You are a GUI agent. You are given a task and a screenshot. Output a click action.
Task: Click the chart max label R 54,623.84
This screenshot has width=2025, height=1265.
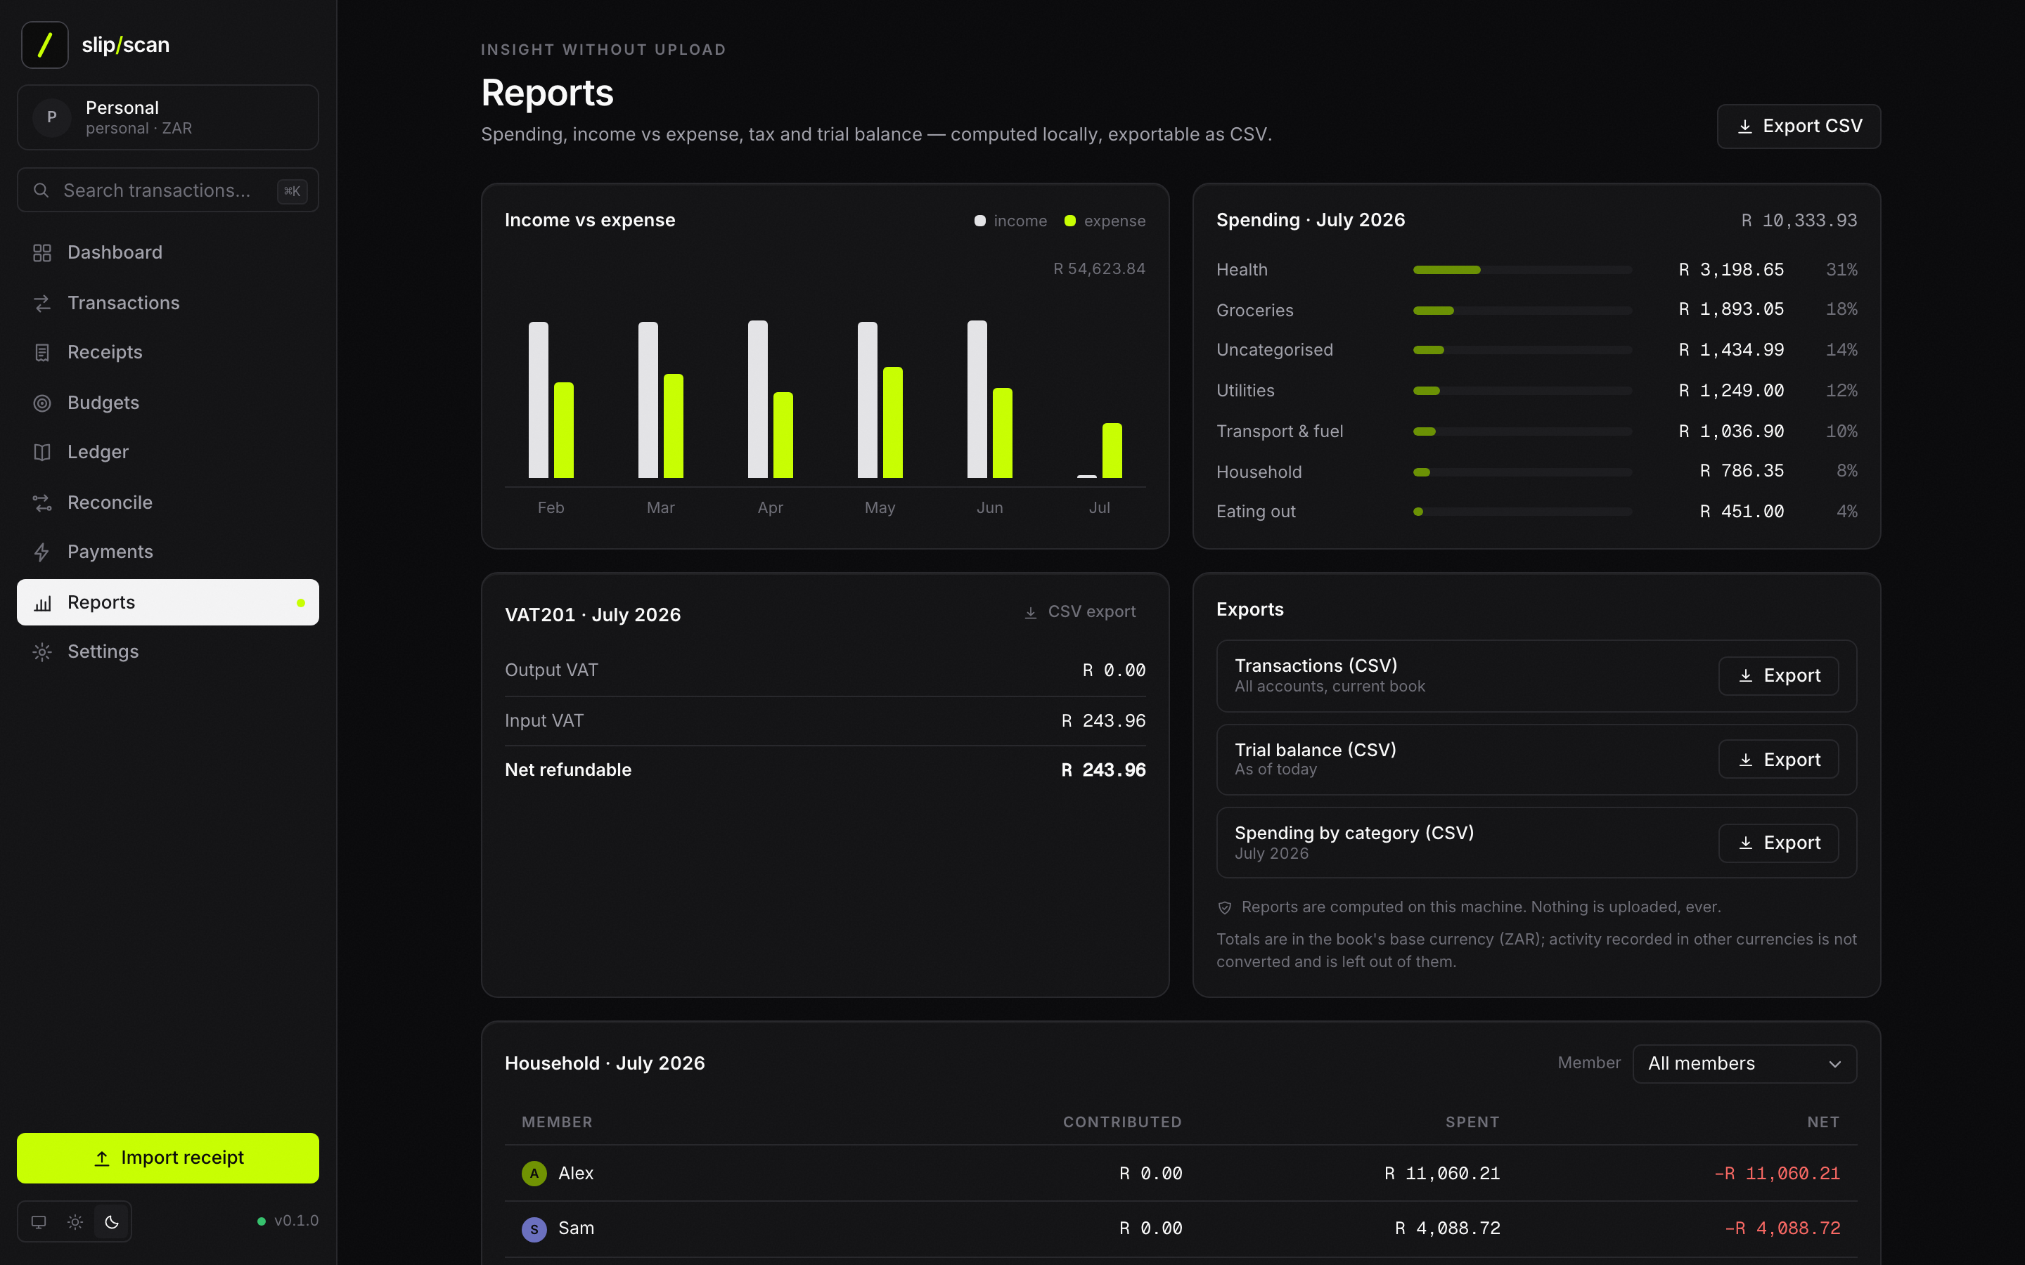[x=1099, y=269]
